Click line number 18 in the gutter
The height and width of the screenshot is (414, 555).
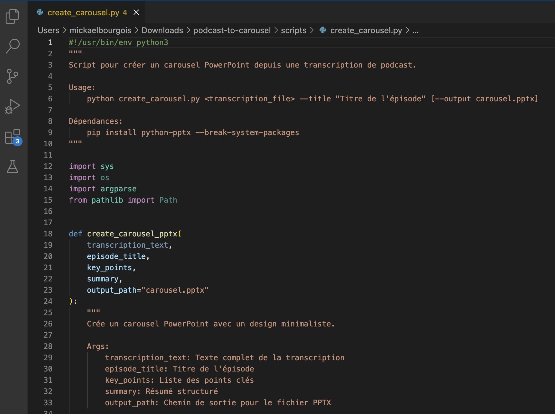click(48, 234)
